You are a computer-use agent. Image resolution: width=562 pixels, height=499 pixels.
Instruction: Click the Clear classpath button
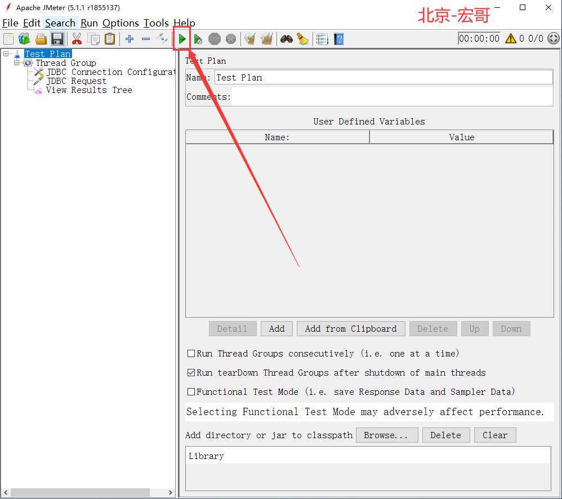pyautogui.click(x=495, y=435)
